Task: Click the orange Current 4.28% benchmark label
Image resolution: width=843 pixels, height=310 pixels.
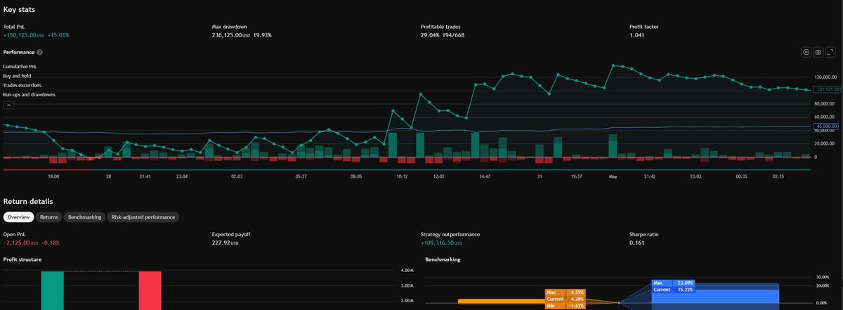Action: (x=566, y=298)
